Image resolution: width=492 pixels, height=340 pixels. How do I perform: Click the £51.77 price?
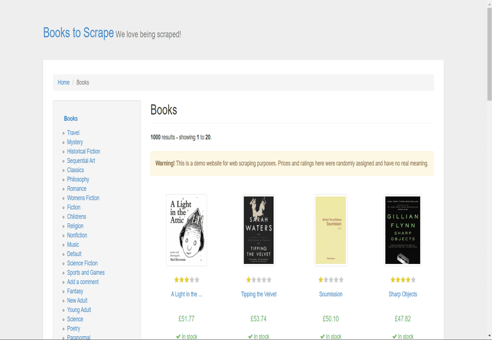186,319
